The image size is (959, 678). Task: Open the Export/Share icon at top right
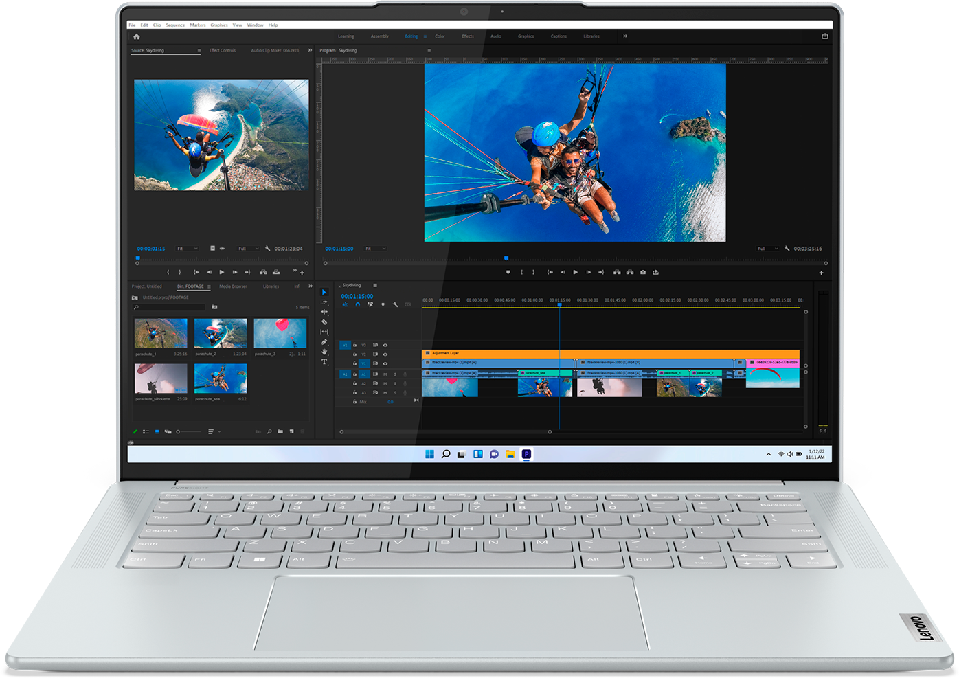(x=824, y=36)
